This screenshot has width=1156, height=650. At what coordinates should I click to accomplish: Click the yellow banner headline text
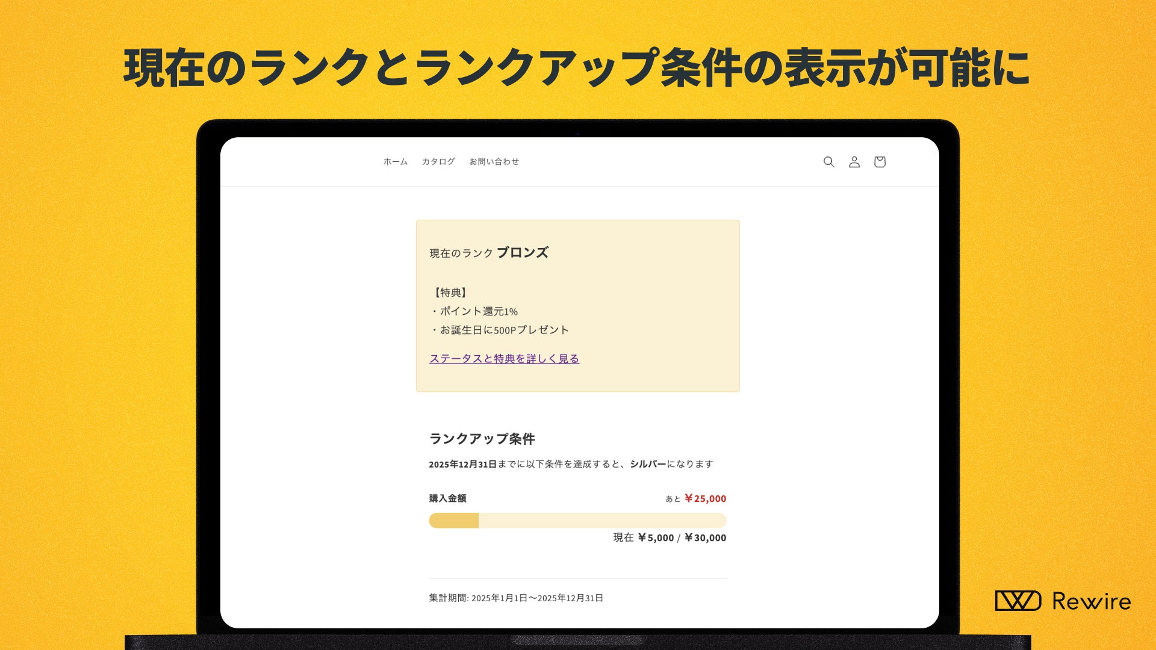(577, 67)
